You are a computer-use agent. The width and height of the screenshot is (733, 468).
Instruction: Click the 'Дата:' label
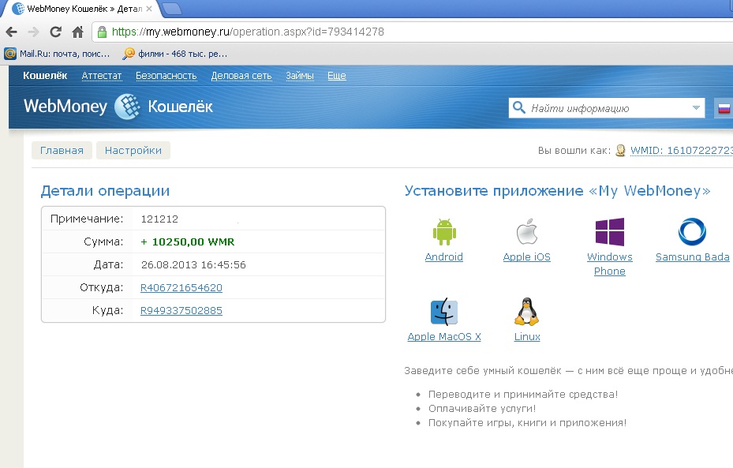click(108, 264)
